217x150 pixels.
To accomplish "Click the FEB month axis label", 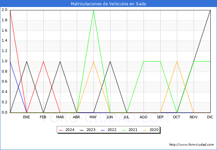I will point(43,117).
